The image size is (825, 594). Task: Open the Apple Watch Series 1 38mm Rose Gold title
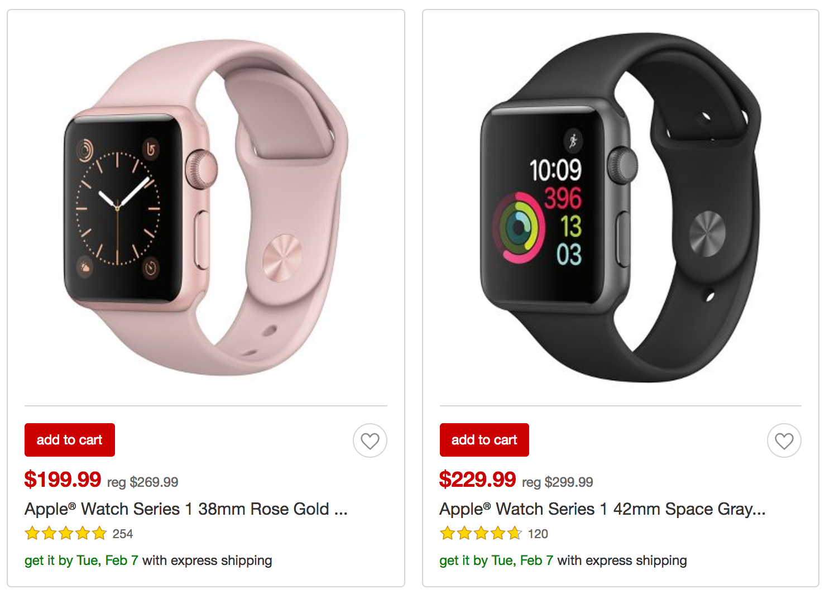186,509
